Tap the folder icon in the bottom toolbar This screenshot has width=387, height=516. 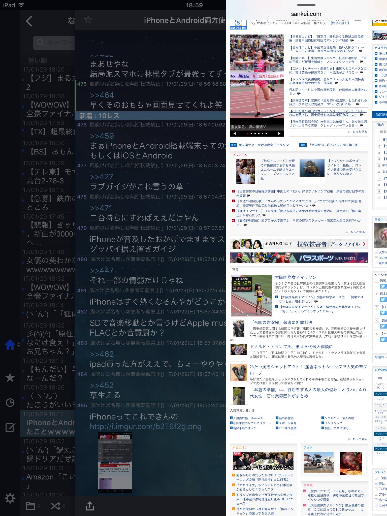point(30,506)
